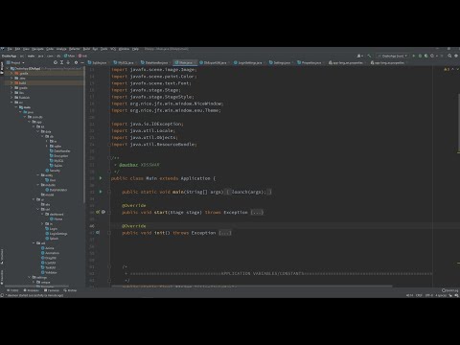The width and height of the screenshot is (460, 345).
Task: Open the Navigate menu
Action: point(37,49)
